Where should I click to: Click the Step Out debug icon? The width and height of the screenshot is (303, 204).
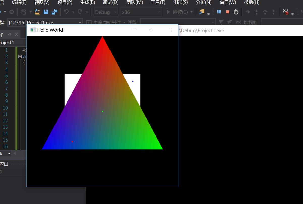coord(274,12)
